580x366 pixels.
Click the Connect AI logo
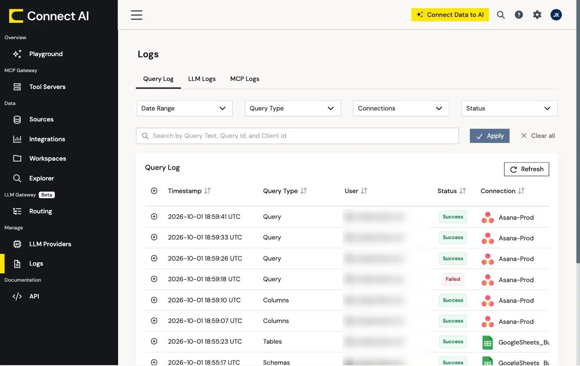pyautogui.click(x=49, y=16)
